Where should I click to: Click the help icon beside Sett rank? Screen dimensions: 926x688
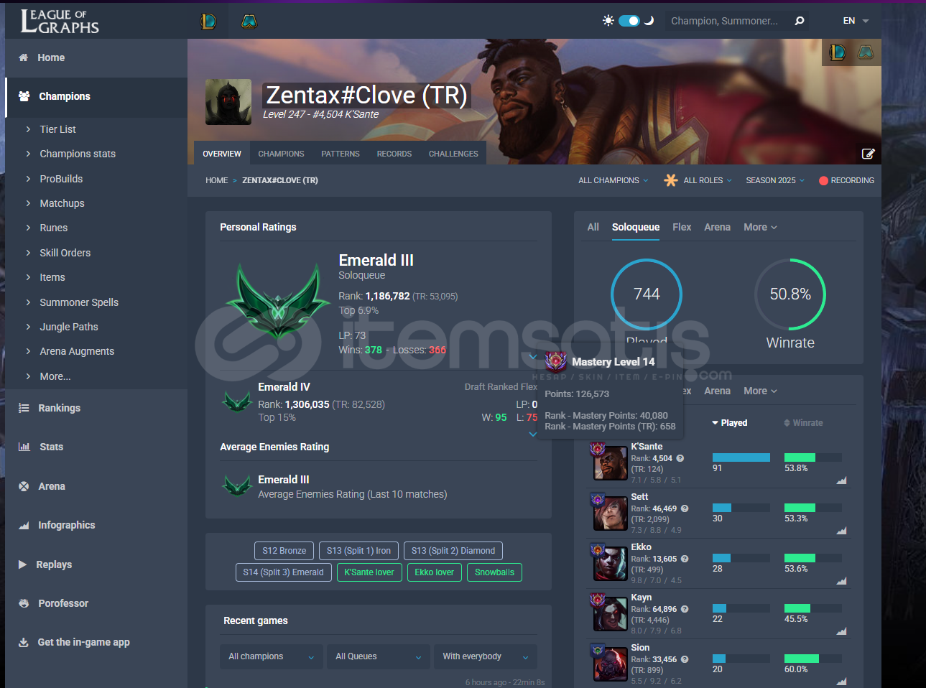[x=685, y=508]
